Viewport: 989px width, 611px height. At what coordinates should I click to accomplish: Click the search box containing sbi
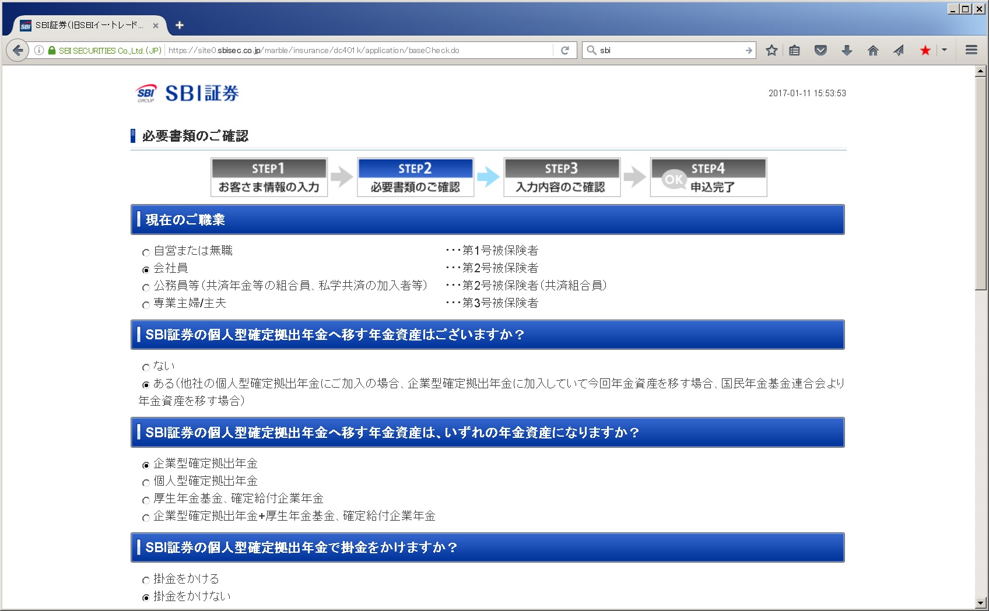[670, 50]
